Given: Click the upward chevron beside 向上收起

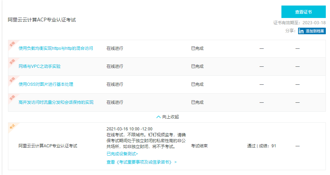Looking at the screenshot, I should (159, 117).
